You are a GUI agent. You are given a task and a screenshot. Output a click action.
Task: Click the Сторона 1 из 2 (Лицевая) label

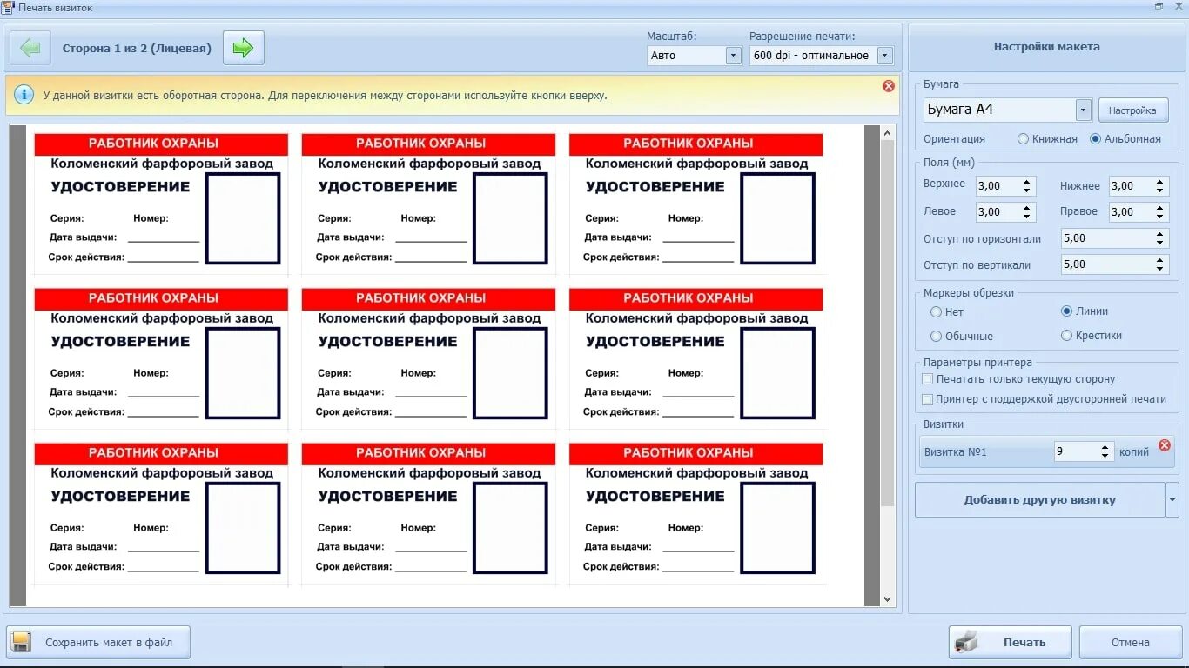click(137, 49)
